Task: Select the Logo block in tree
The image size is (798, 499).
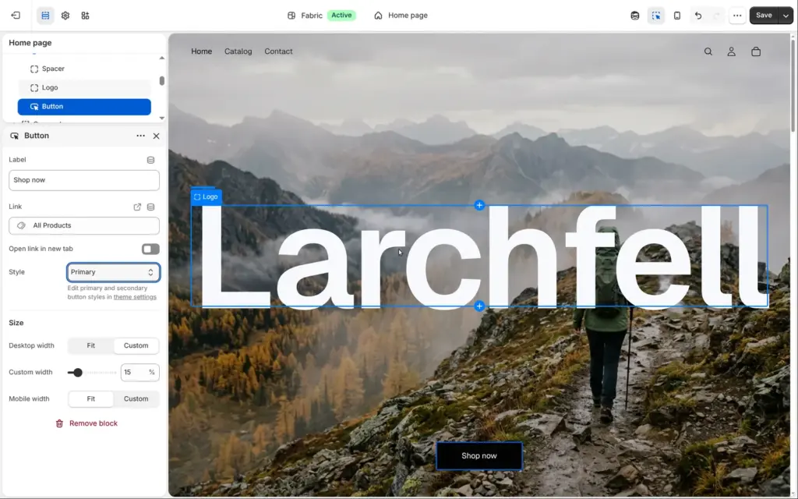Action: (84, 87)
